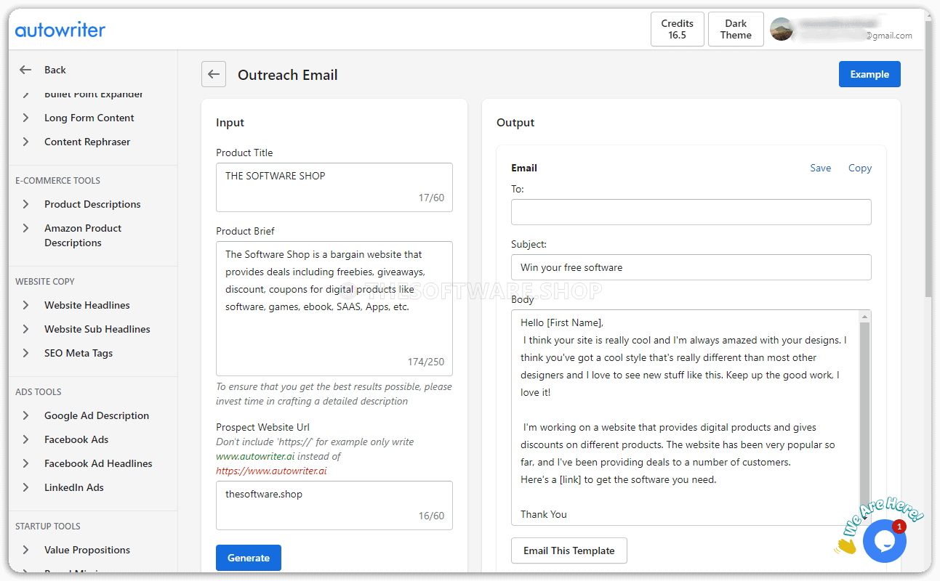Image resolution: width=940 pixels, height=581 pixels.
Task: Click the sidebar Back label
Action: [x=55, y=70]
